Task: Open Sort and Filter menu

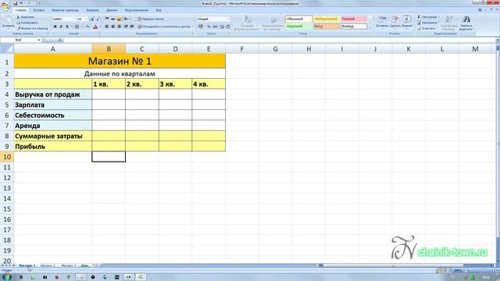Action: (x=449, y=23)
